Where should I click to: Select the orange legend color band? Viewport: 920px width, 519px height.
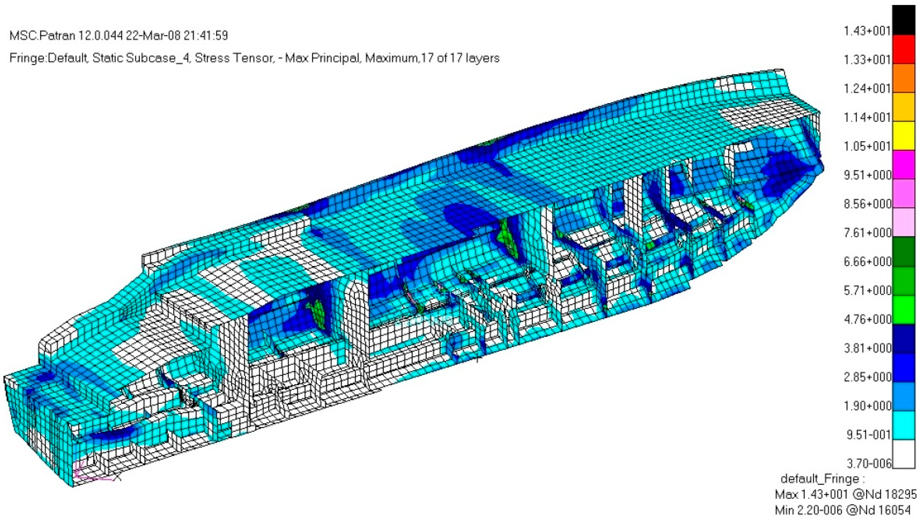tap(904, 78)
